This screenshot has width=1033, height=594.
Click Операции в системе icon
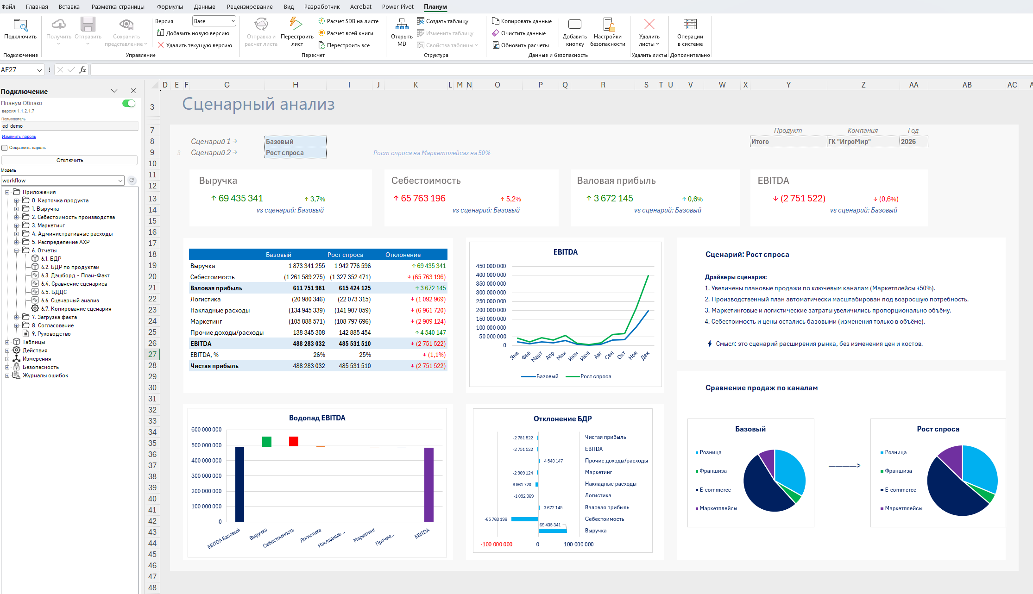[690, 25]
